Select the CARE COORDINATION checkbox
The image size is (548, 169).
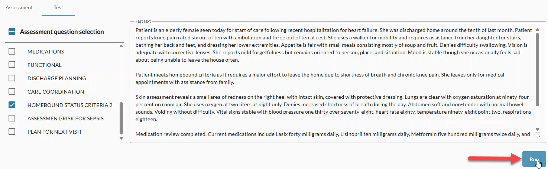[x=12, y=92]
